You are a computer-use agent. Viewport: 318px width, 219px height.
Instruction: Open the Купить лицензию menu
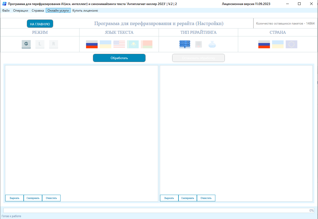coord(85,11)
